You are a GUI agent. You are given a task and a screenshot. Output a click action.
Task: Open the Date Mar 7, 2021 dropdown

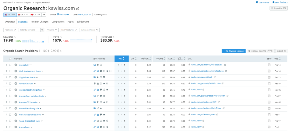(84, 15)
